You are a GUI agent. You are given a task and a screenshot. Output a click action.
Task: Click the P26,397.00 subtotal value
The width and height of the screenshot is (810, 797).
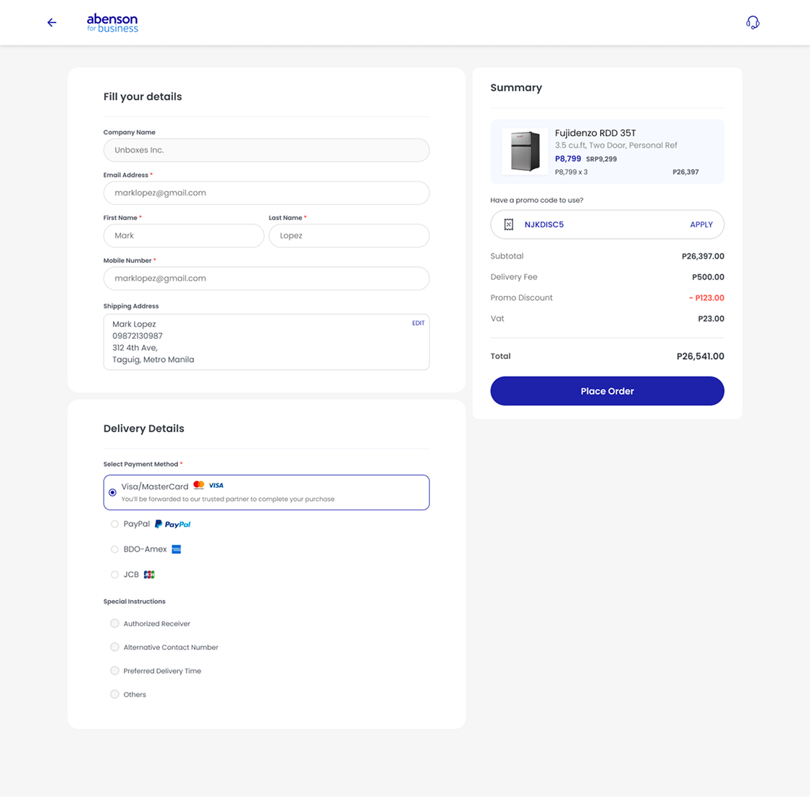703,256
